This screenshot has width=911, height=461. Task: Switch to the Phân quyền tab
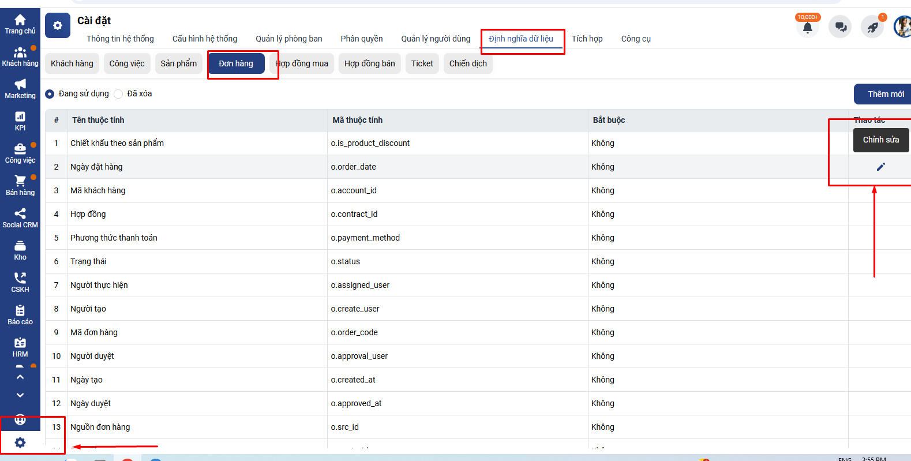coord(361,39)
